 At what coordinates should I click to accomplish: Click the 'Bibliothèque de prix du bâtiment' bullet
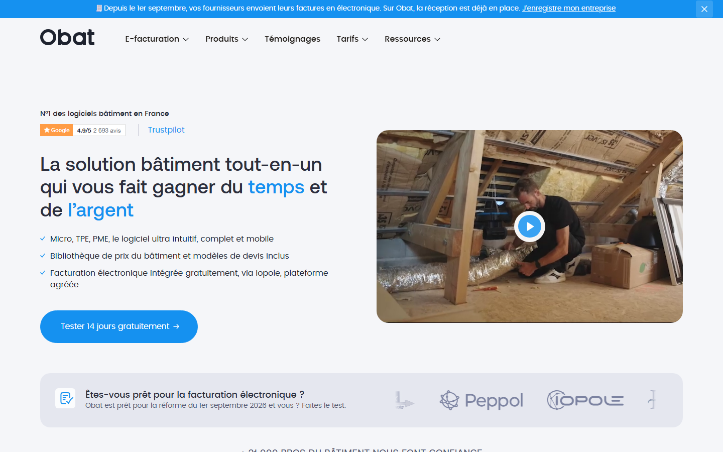pos(170,256)
